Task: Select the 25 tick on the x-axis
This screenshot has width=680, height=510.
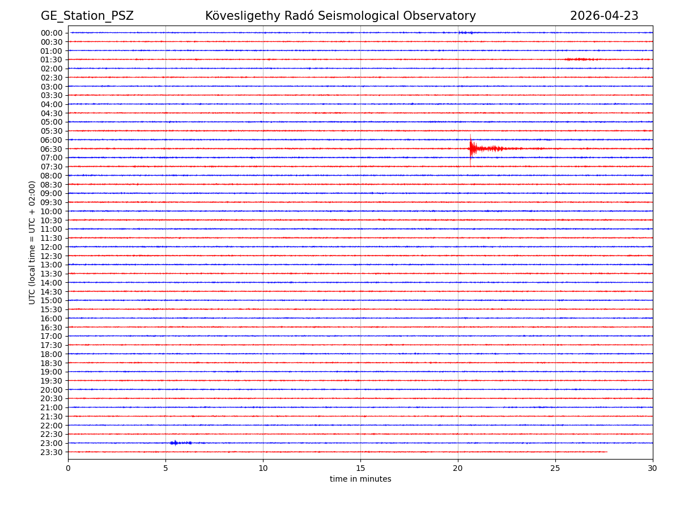Action: [x=555, y=468]
